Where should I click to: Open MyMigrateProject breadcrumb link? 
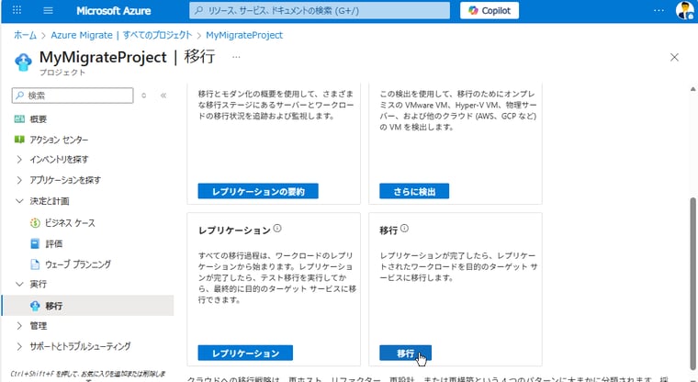[244, 35]
